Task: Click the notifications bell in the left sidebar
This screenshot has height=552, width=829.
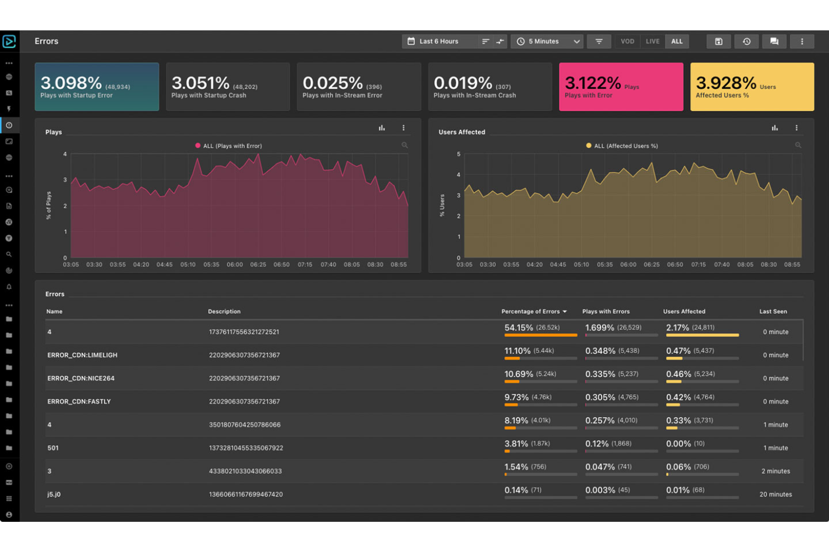Action: pyautogui.click(x=9, y=286)
